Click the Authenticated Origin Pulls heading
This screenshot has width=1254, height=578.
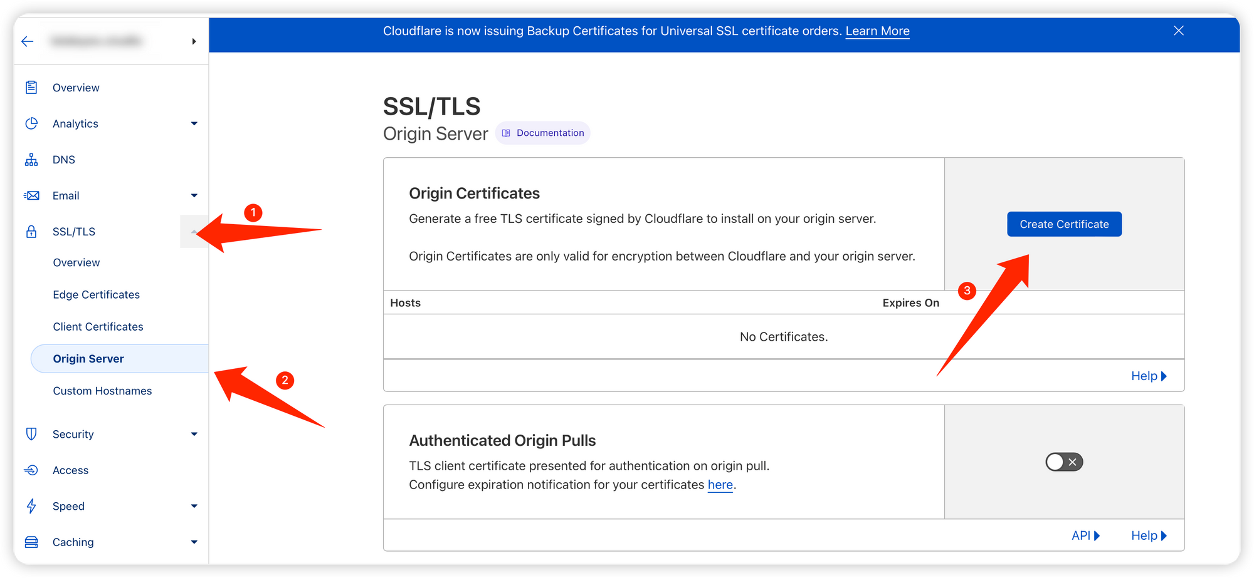pyautogui.click(x=502, y=441)
